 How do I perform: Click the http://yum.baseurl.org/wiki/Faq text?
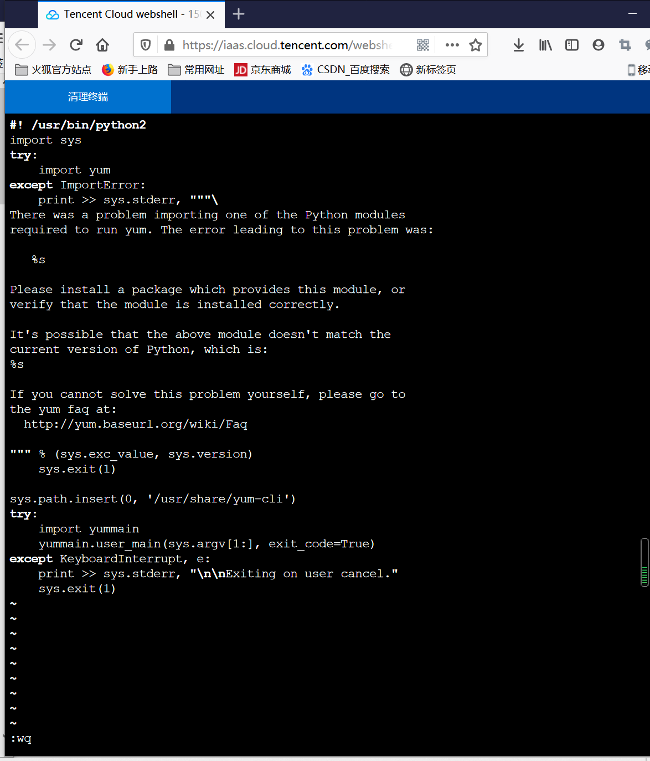pyautogui.click(x=136, y=424)
